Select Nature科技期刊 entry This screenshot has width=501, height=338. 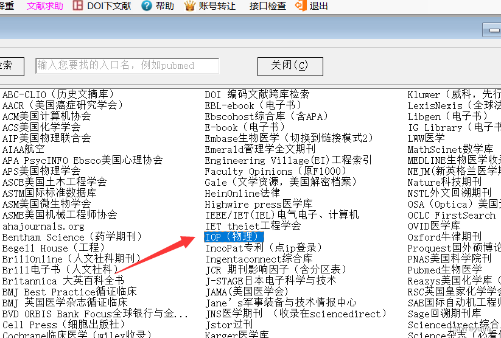[444, 182]
